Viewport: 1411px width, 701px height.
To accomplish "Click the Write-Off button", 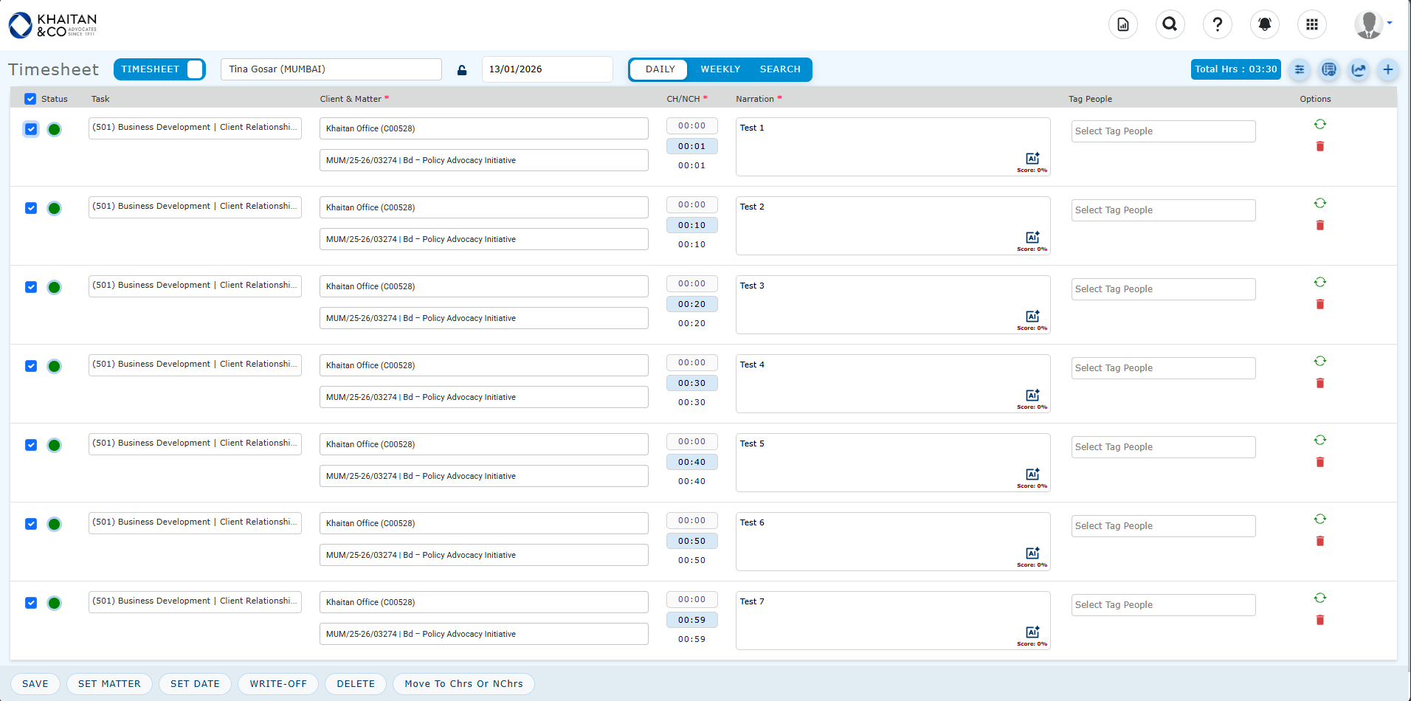I will point(277,684).
